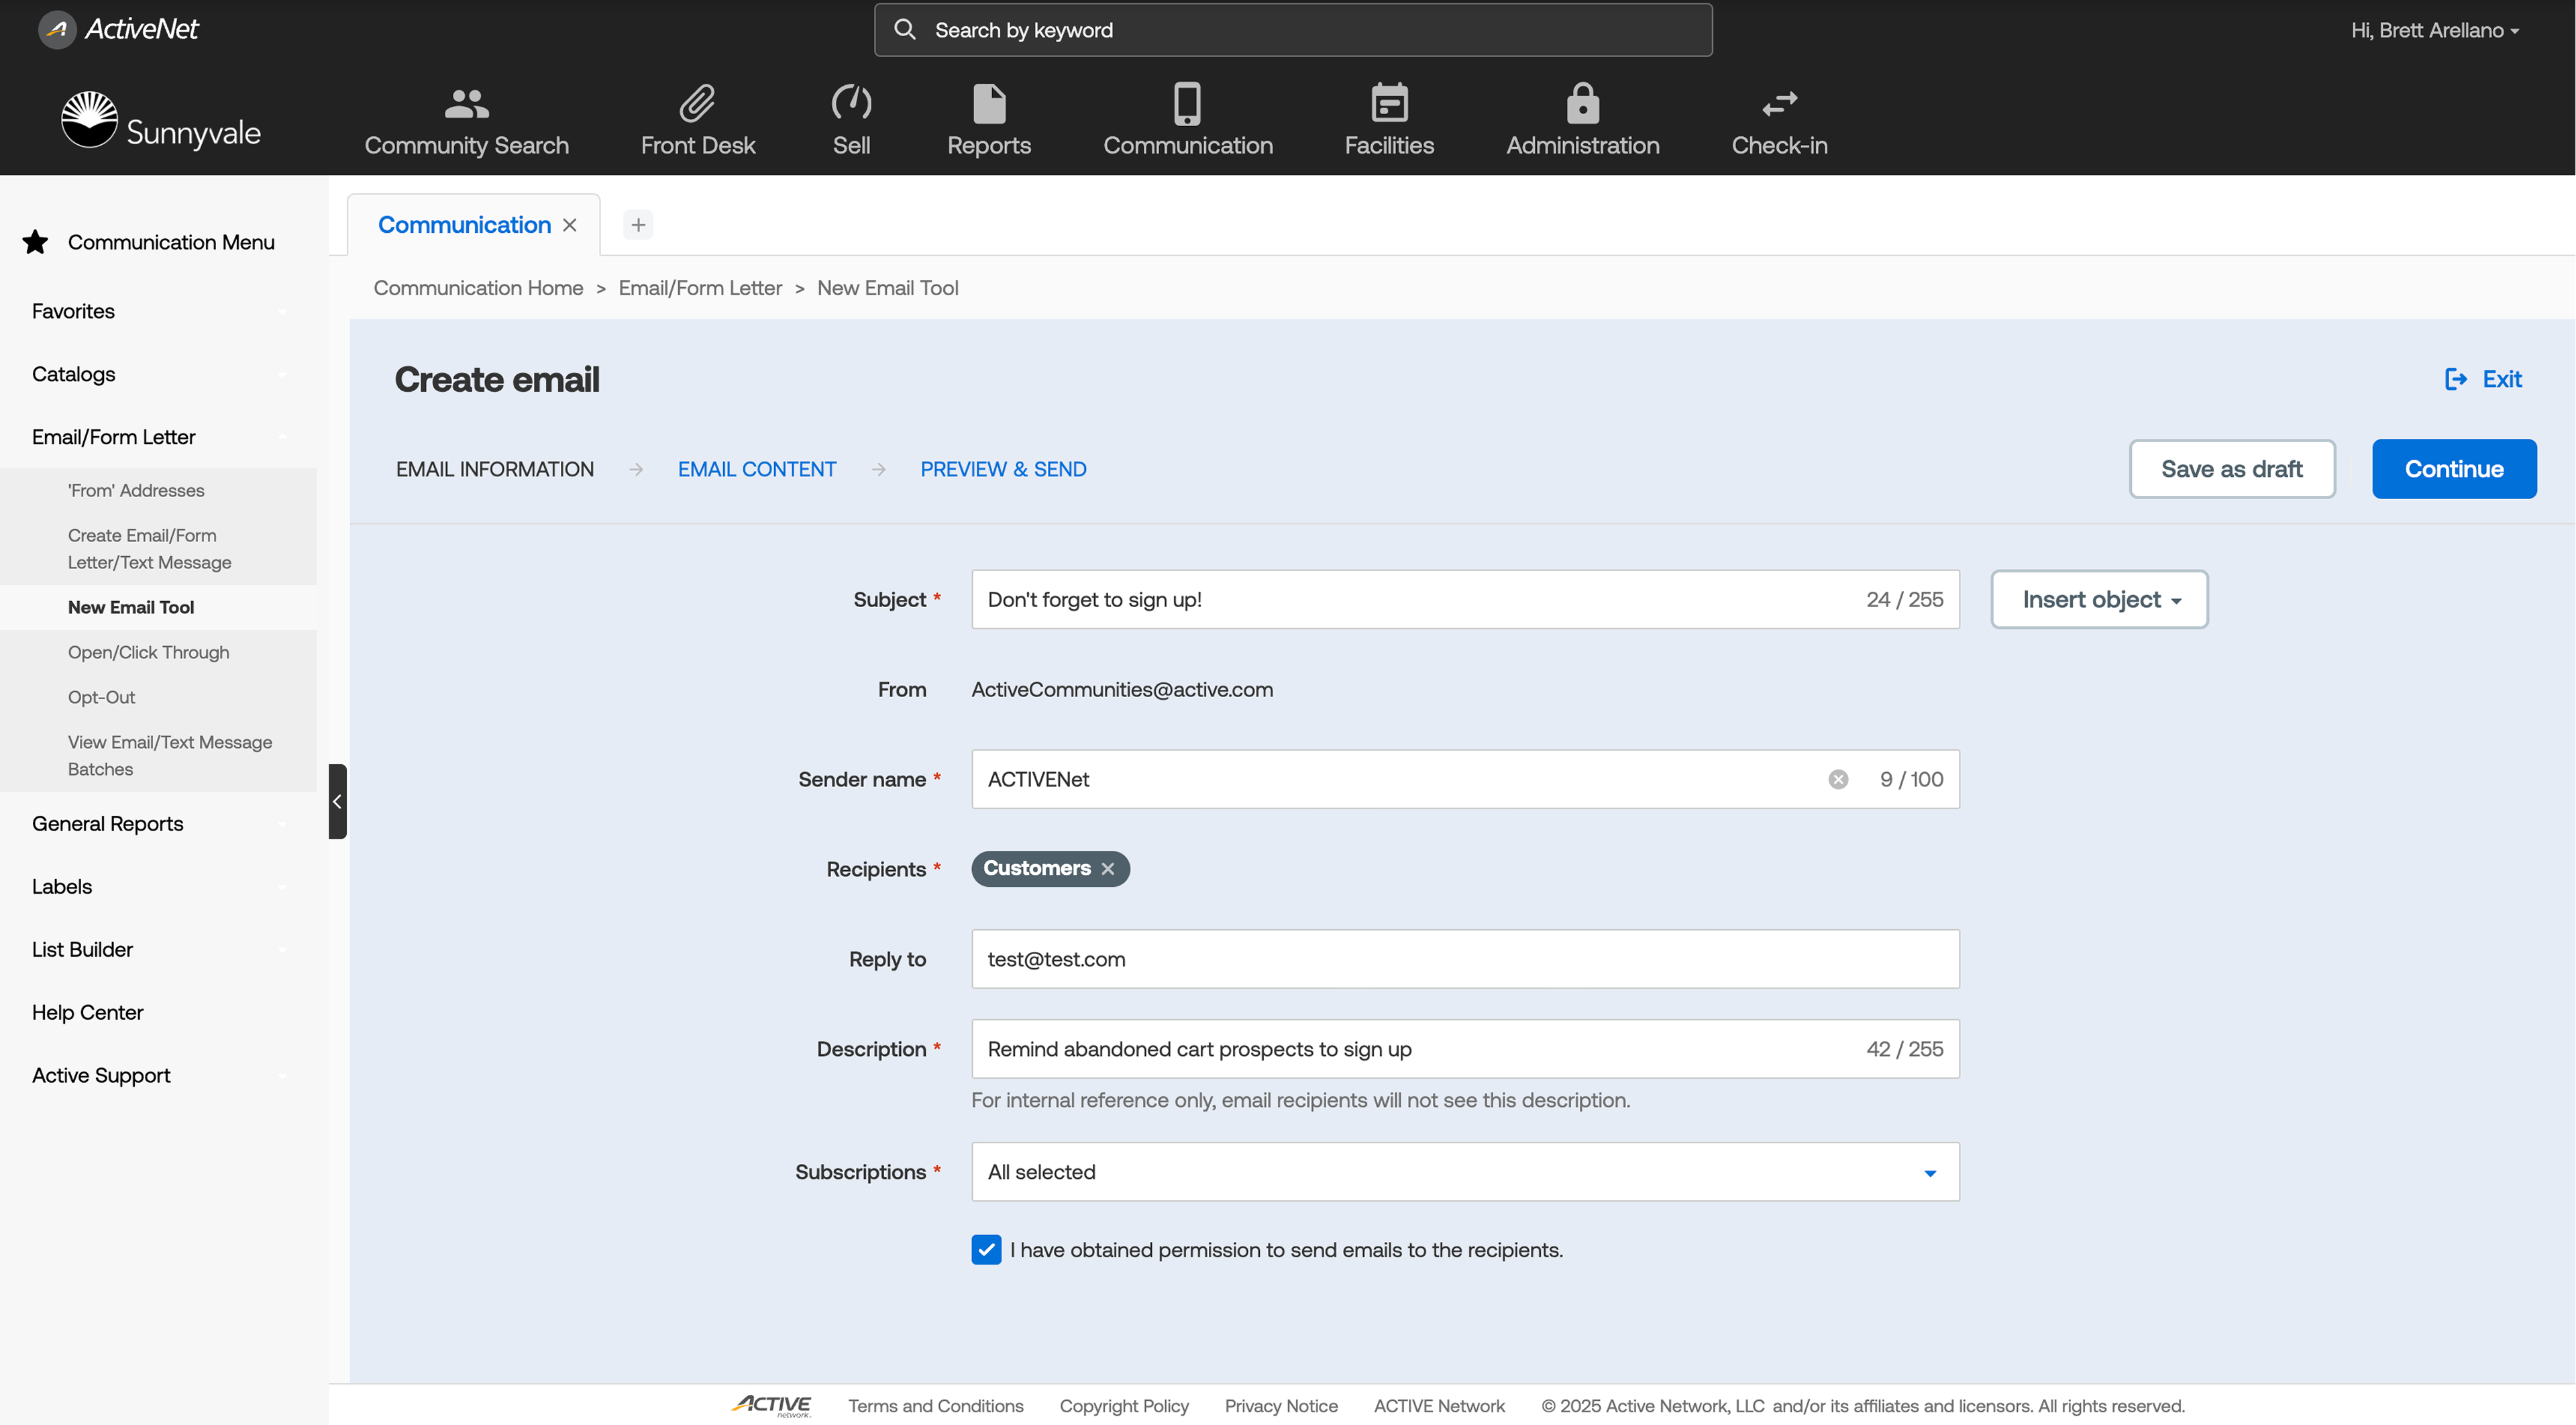The height and width of the screenshot is (1425, 2576).
Task: Click the Front Desk paperclip icon
Action: pyautogui.click(x=697, y=103)
